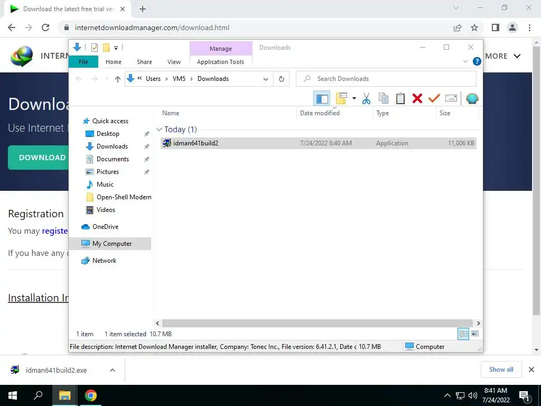The image size is (541, 406).
Task: Click the Properties quick access toolbar icon
Action: (x=94, y=48)
